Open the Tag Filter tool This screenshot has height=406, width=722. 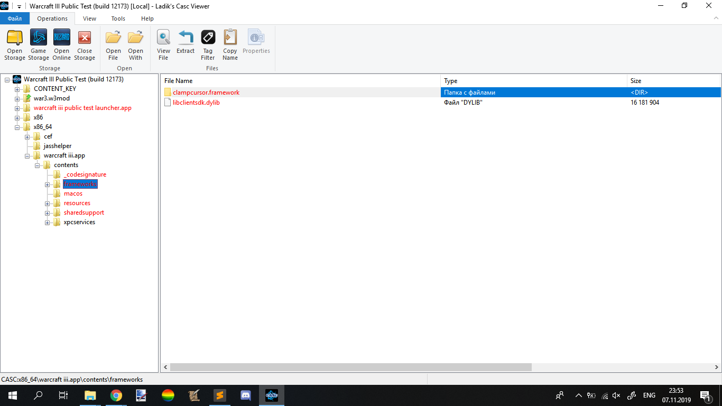coord(208,44)
